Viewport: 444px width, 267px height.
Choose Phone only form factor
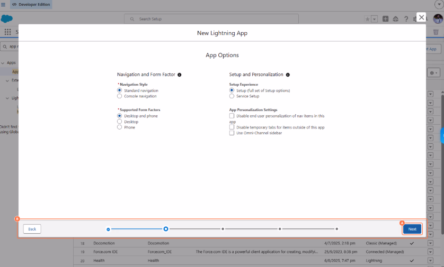pos(120,127)
